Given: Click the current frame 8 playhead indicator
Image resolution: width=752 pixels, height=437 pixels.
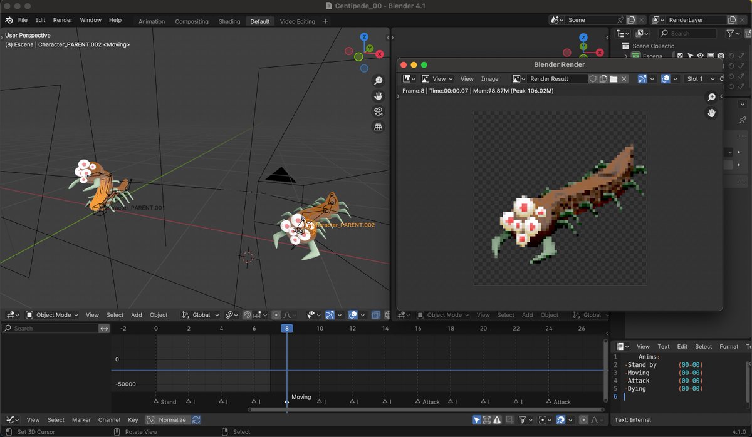Looking at the screenshot, I should pos(287,328).
